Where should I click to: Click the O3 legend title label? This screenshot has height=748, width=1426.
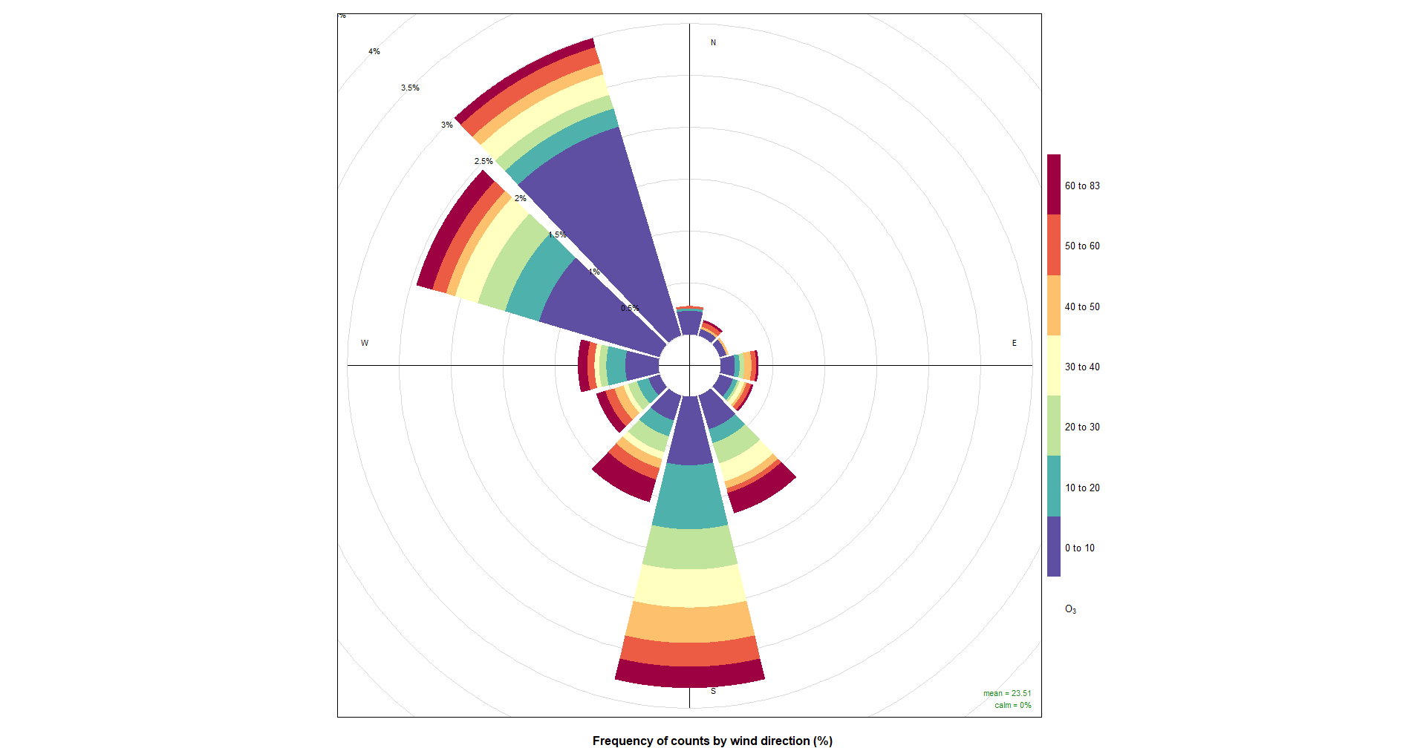[x=1070, y=609]
